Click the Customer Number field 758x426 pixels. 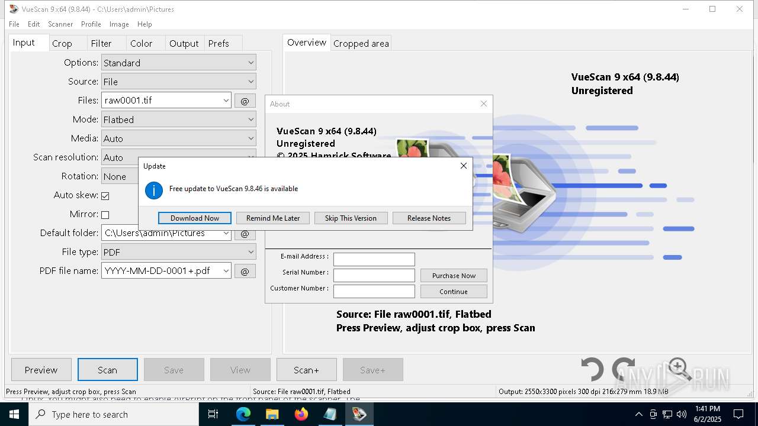[x=374, y=292]
